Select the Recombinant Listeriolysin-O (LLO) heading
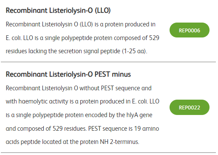The height and width of the screenshot is (155, 218). pos(58,10)
